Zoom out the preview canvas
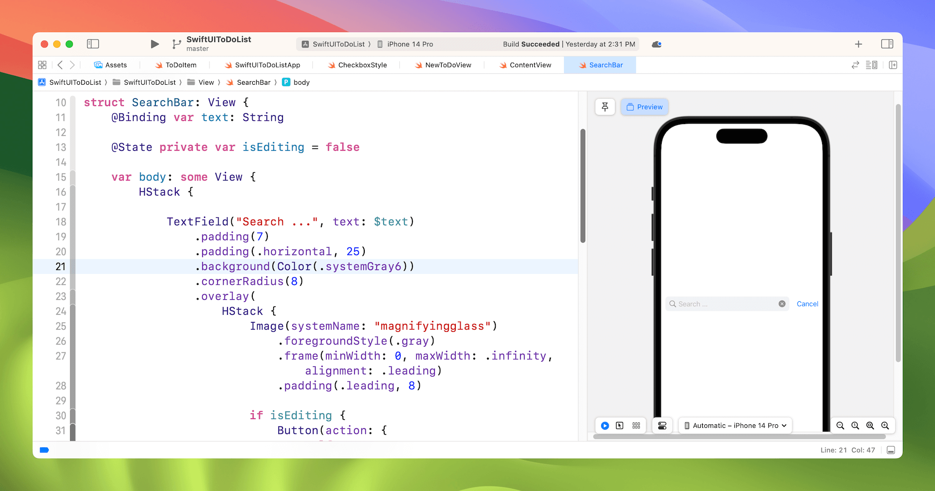935x491 pixels. [840, 425]
